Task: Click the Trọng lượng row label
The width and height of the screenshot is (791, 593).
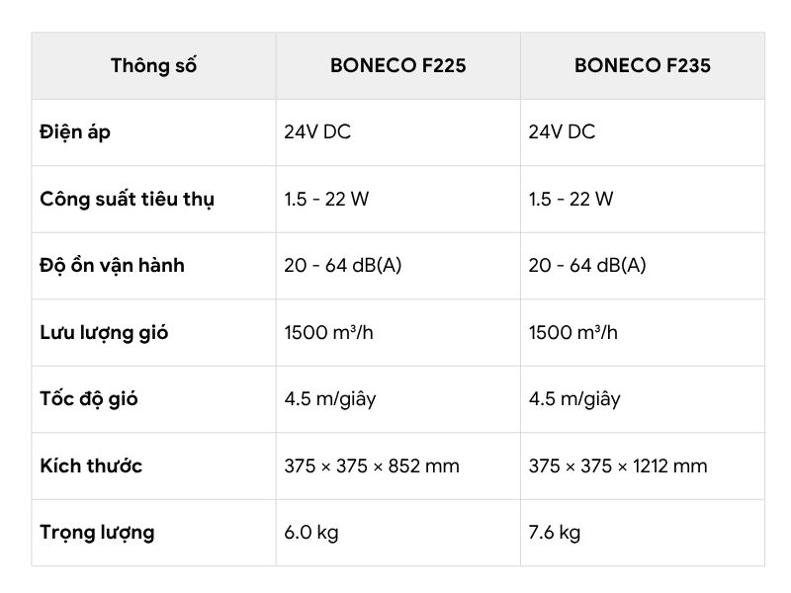Action: pyautogui.click(x=97, y=533)
